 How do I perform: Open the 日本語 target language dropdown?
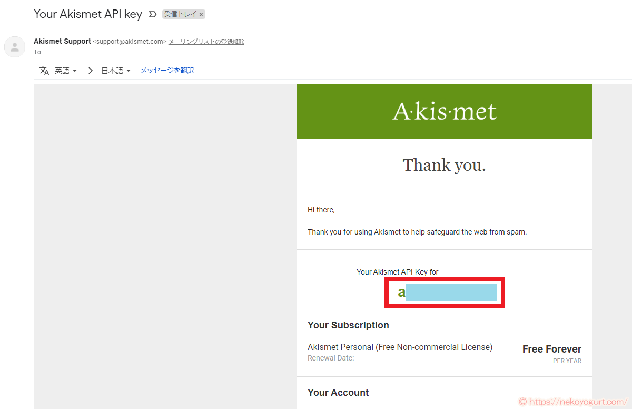pyautogui.click(x=115, y=71)
